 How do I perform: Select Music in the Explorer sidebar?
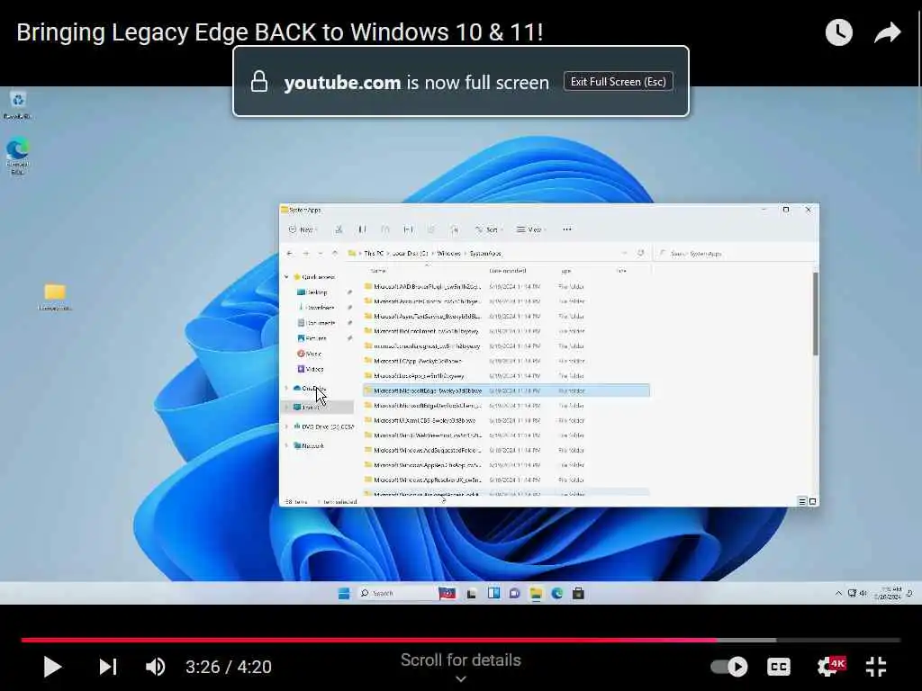coord(312,354)
